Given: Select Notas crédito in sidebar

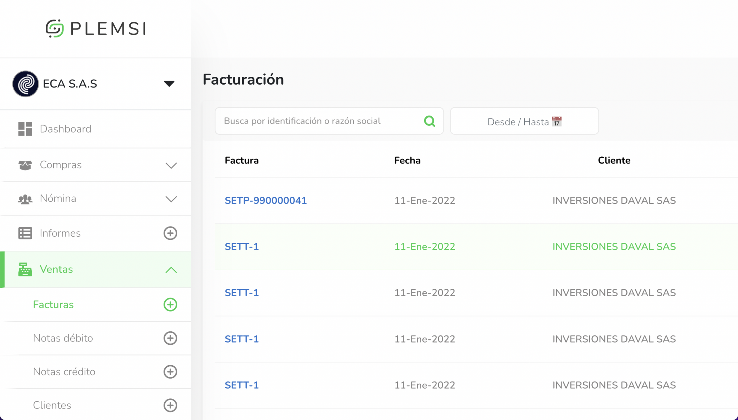Looking at the screenshot, I should (x=64, y=372).
